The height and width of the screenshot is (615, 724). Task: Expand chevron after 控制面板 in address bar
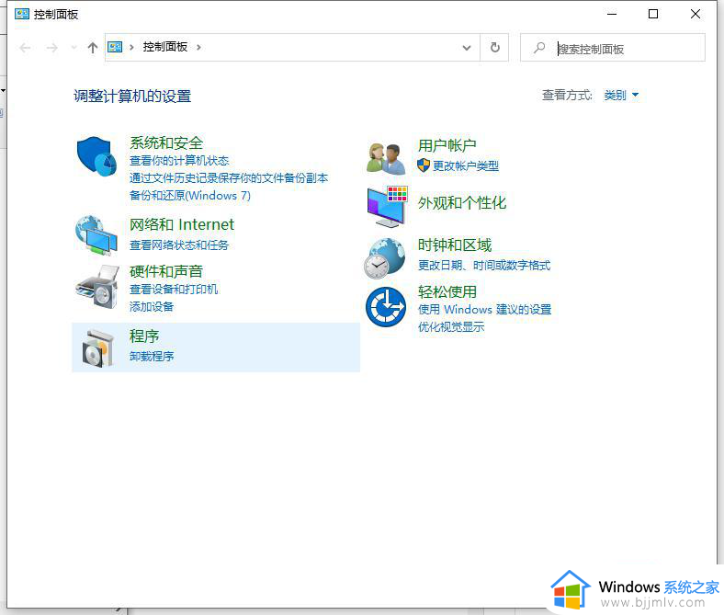point(198,47)
